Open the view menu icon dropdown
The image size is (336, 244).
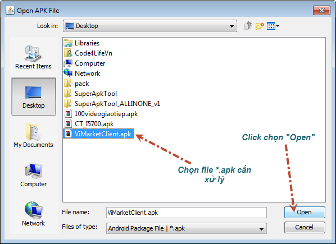273,26
